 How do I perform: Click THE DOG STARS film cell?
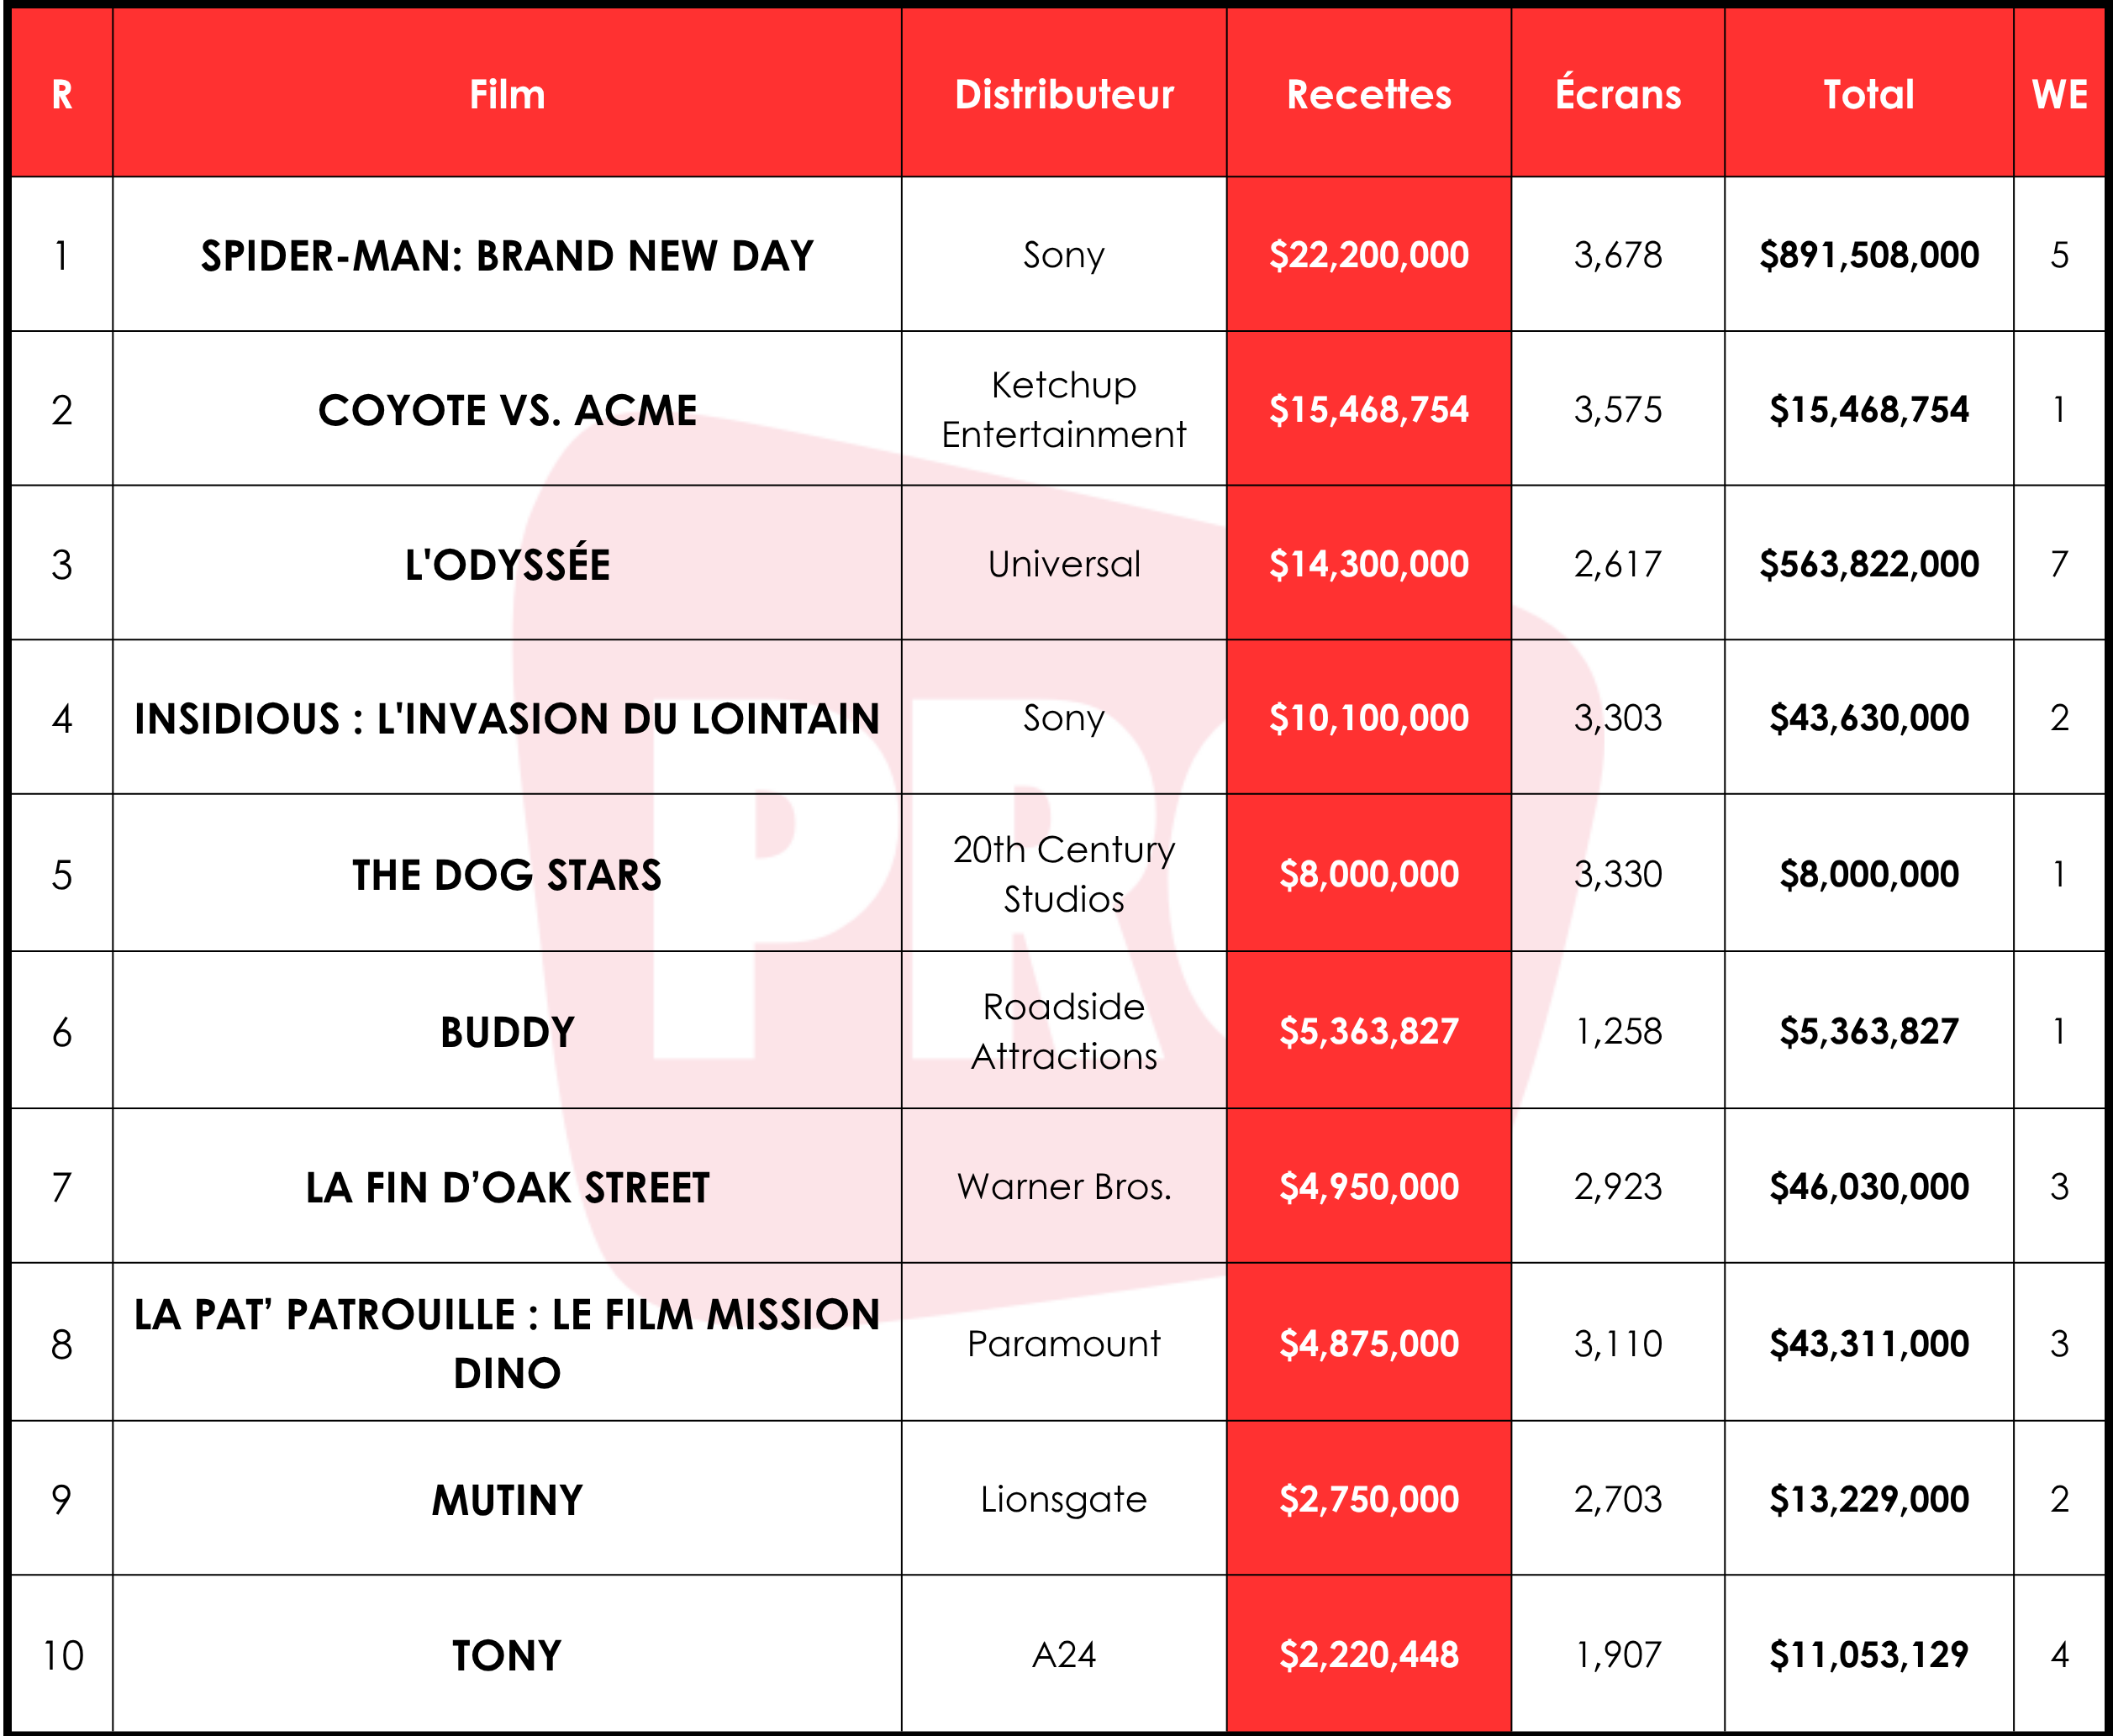click(507, 873)
